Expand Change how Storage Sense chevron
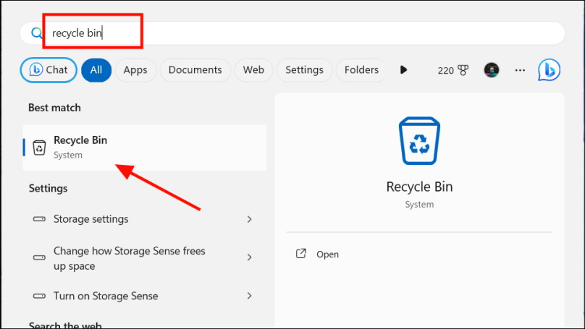The height and width of the screenshot is (329, 585). click(250, 257)
